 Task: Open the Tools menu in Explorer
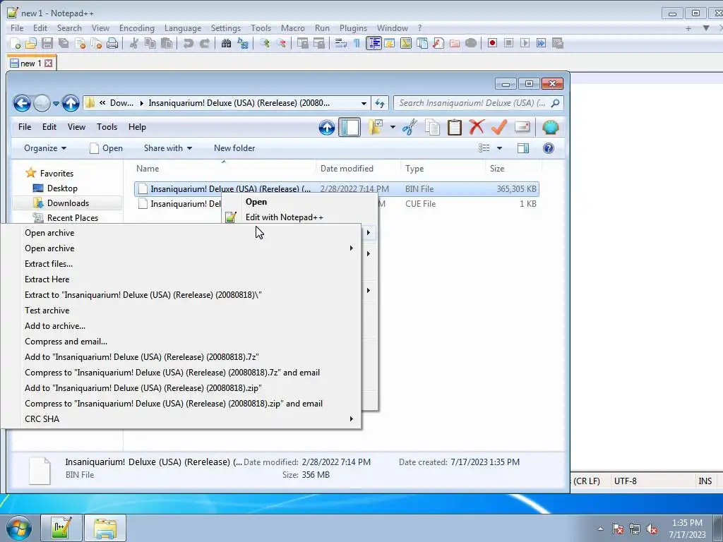pyautogui.click(x=107, y=127)
